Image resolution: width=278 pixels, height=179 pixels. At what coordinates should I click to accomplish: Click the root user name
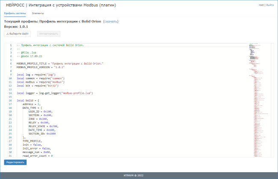coord(261,5)
